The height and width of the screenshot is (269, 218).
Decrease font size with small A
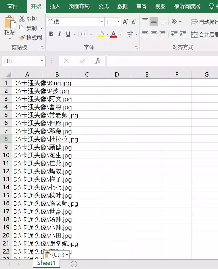click(x=134, y=22)
